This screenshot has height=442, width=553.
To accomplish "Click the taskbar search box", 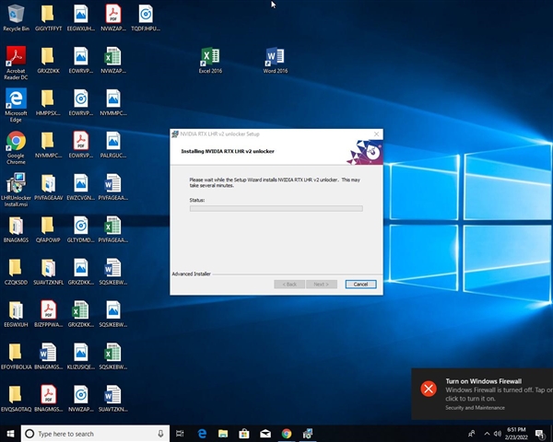I will [94, 434].
